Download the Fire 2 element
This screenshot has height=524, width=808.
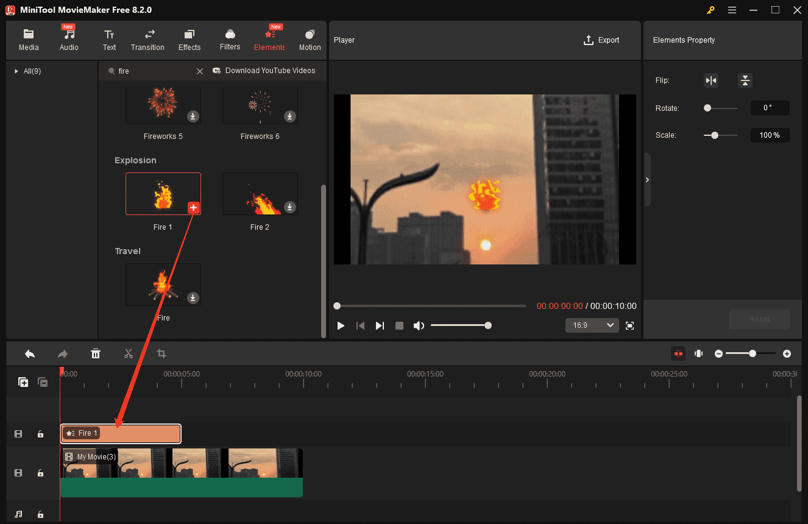pos(290,207)
